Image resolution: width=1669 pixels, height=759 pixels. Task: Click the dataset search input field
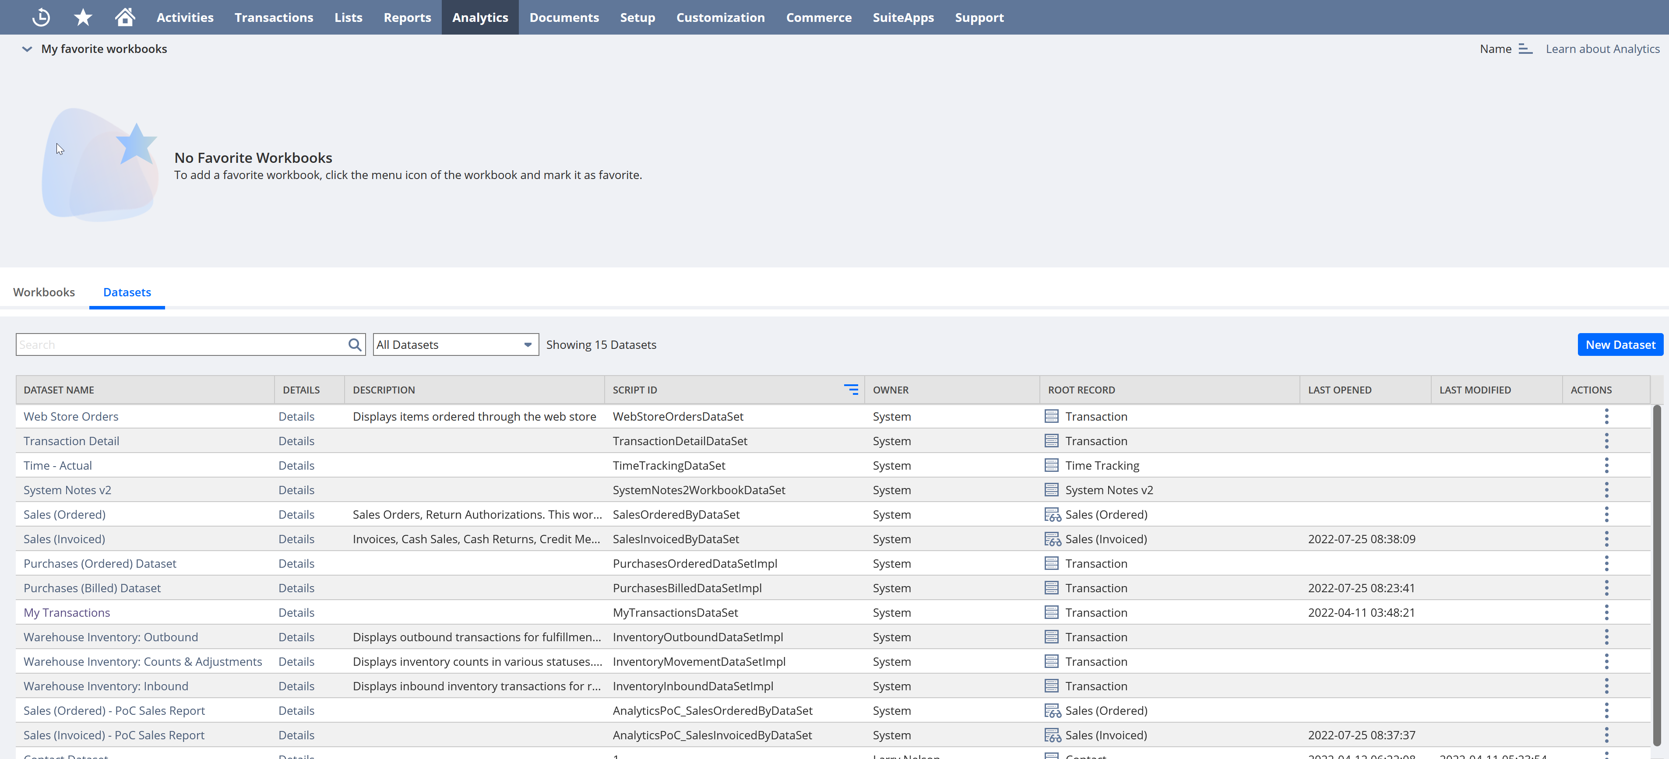coord(192,344)
